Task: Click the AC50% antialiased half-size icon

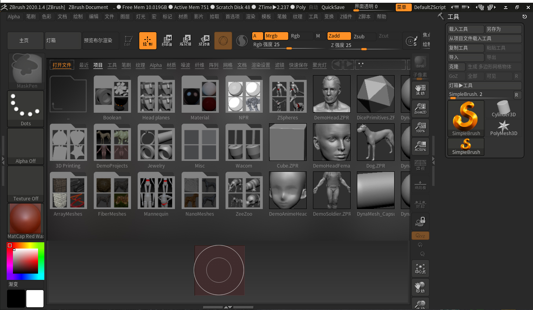Action: point(420,146)
